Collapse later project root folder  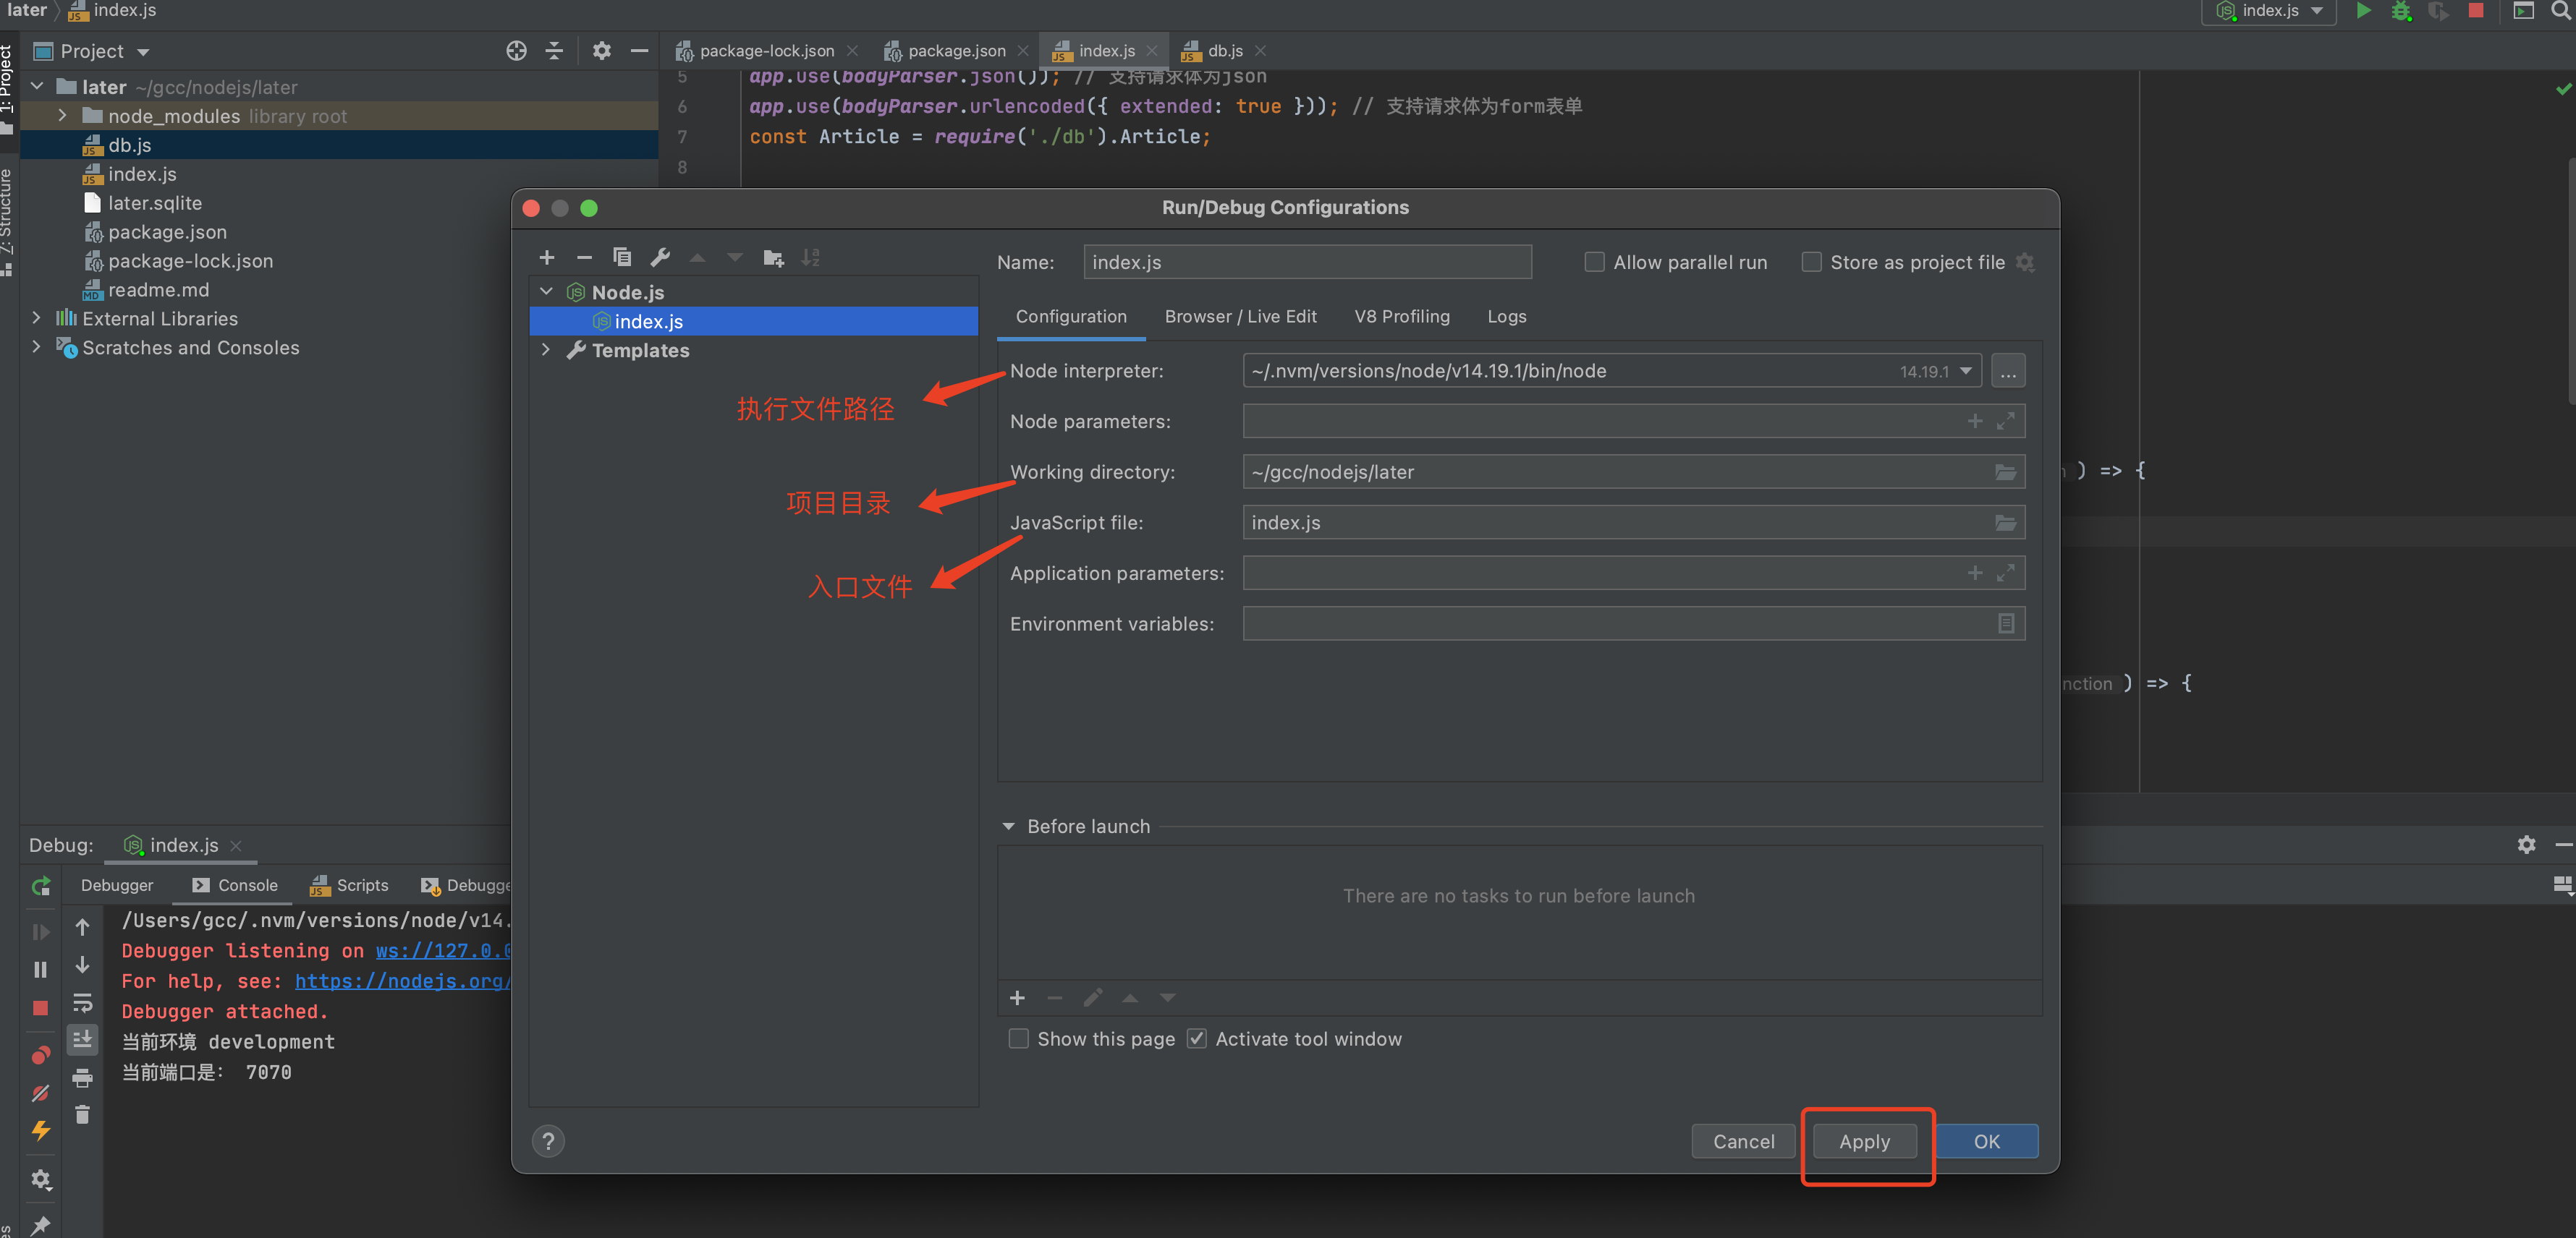(37, 87)
